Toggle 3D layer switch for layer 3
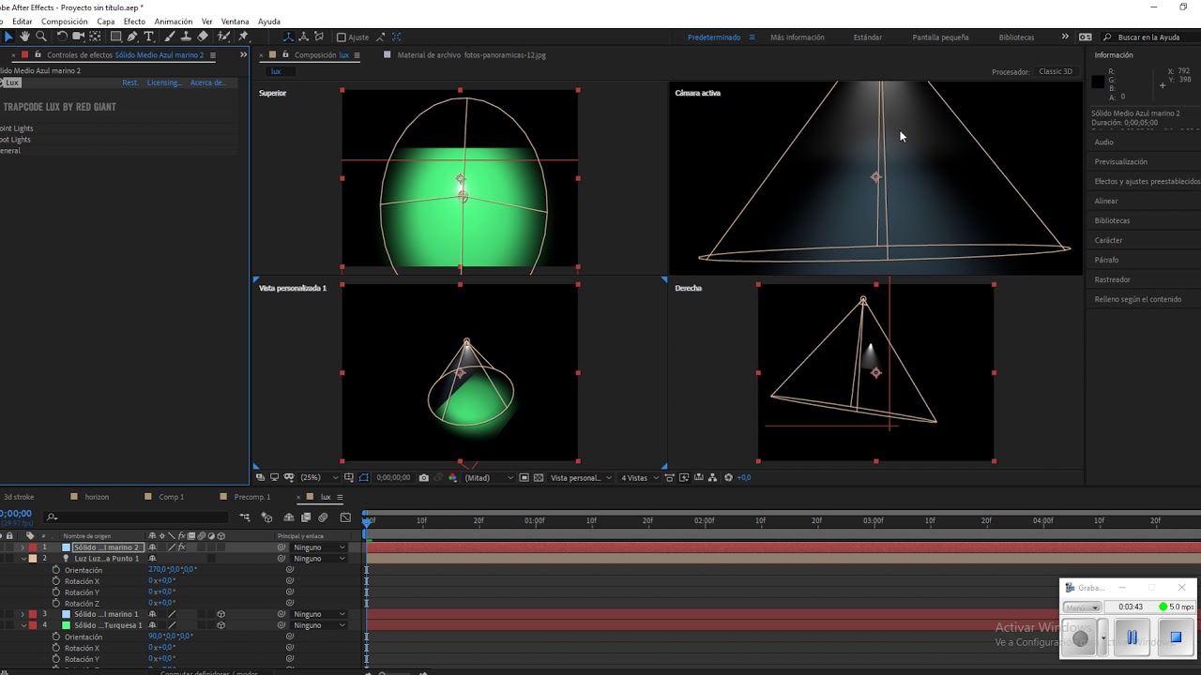 [x=220, y=614]
